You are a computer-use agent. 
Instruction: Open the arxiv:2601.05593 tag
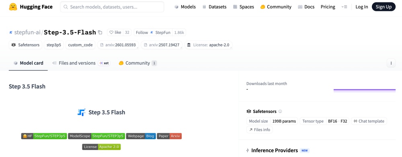118,45
